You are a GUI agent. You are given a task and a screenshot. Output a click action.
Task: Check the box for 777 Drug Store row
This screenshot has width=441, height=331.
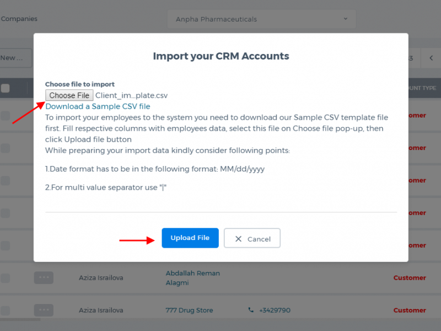(x=5, y=311)
